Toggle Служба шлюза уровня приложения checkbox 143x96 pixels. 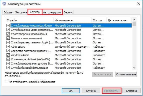tap(8, 30)
